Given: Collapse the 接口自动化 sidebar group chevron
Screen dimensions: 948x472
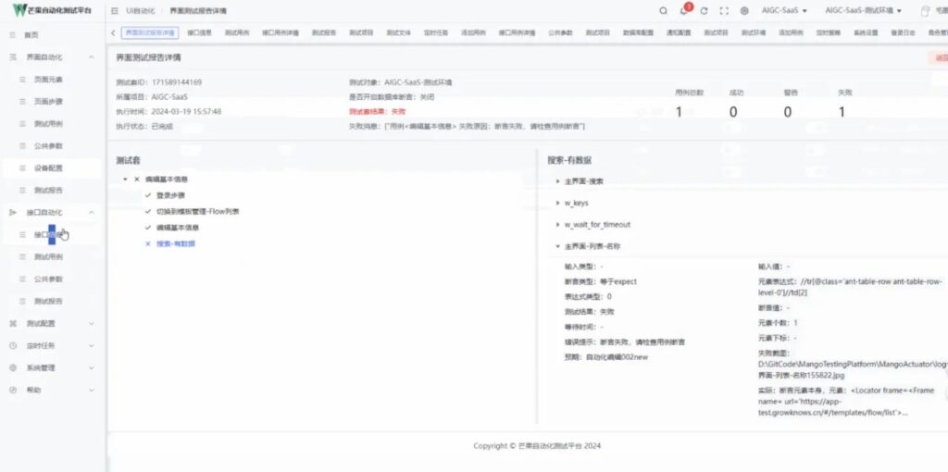Looking at the screenshot, I should (x=92, y=212).
